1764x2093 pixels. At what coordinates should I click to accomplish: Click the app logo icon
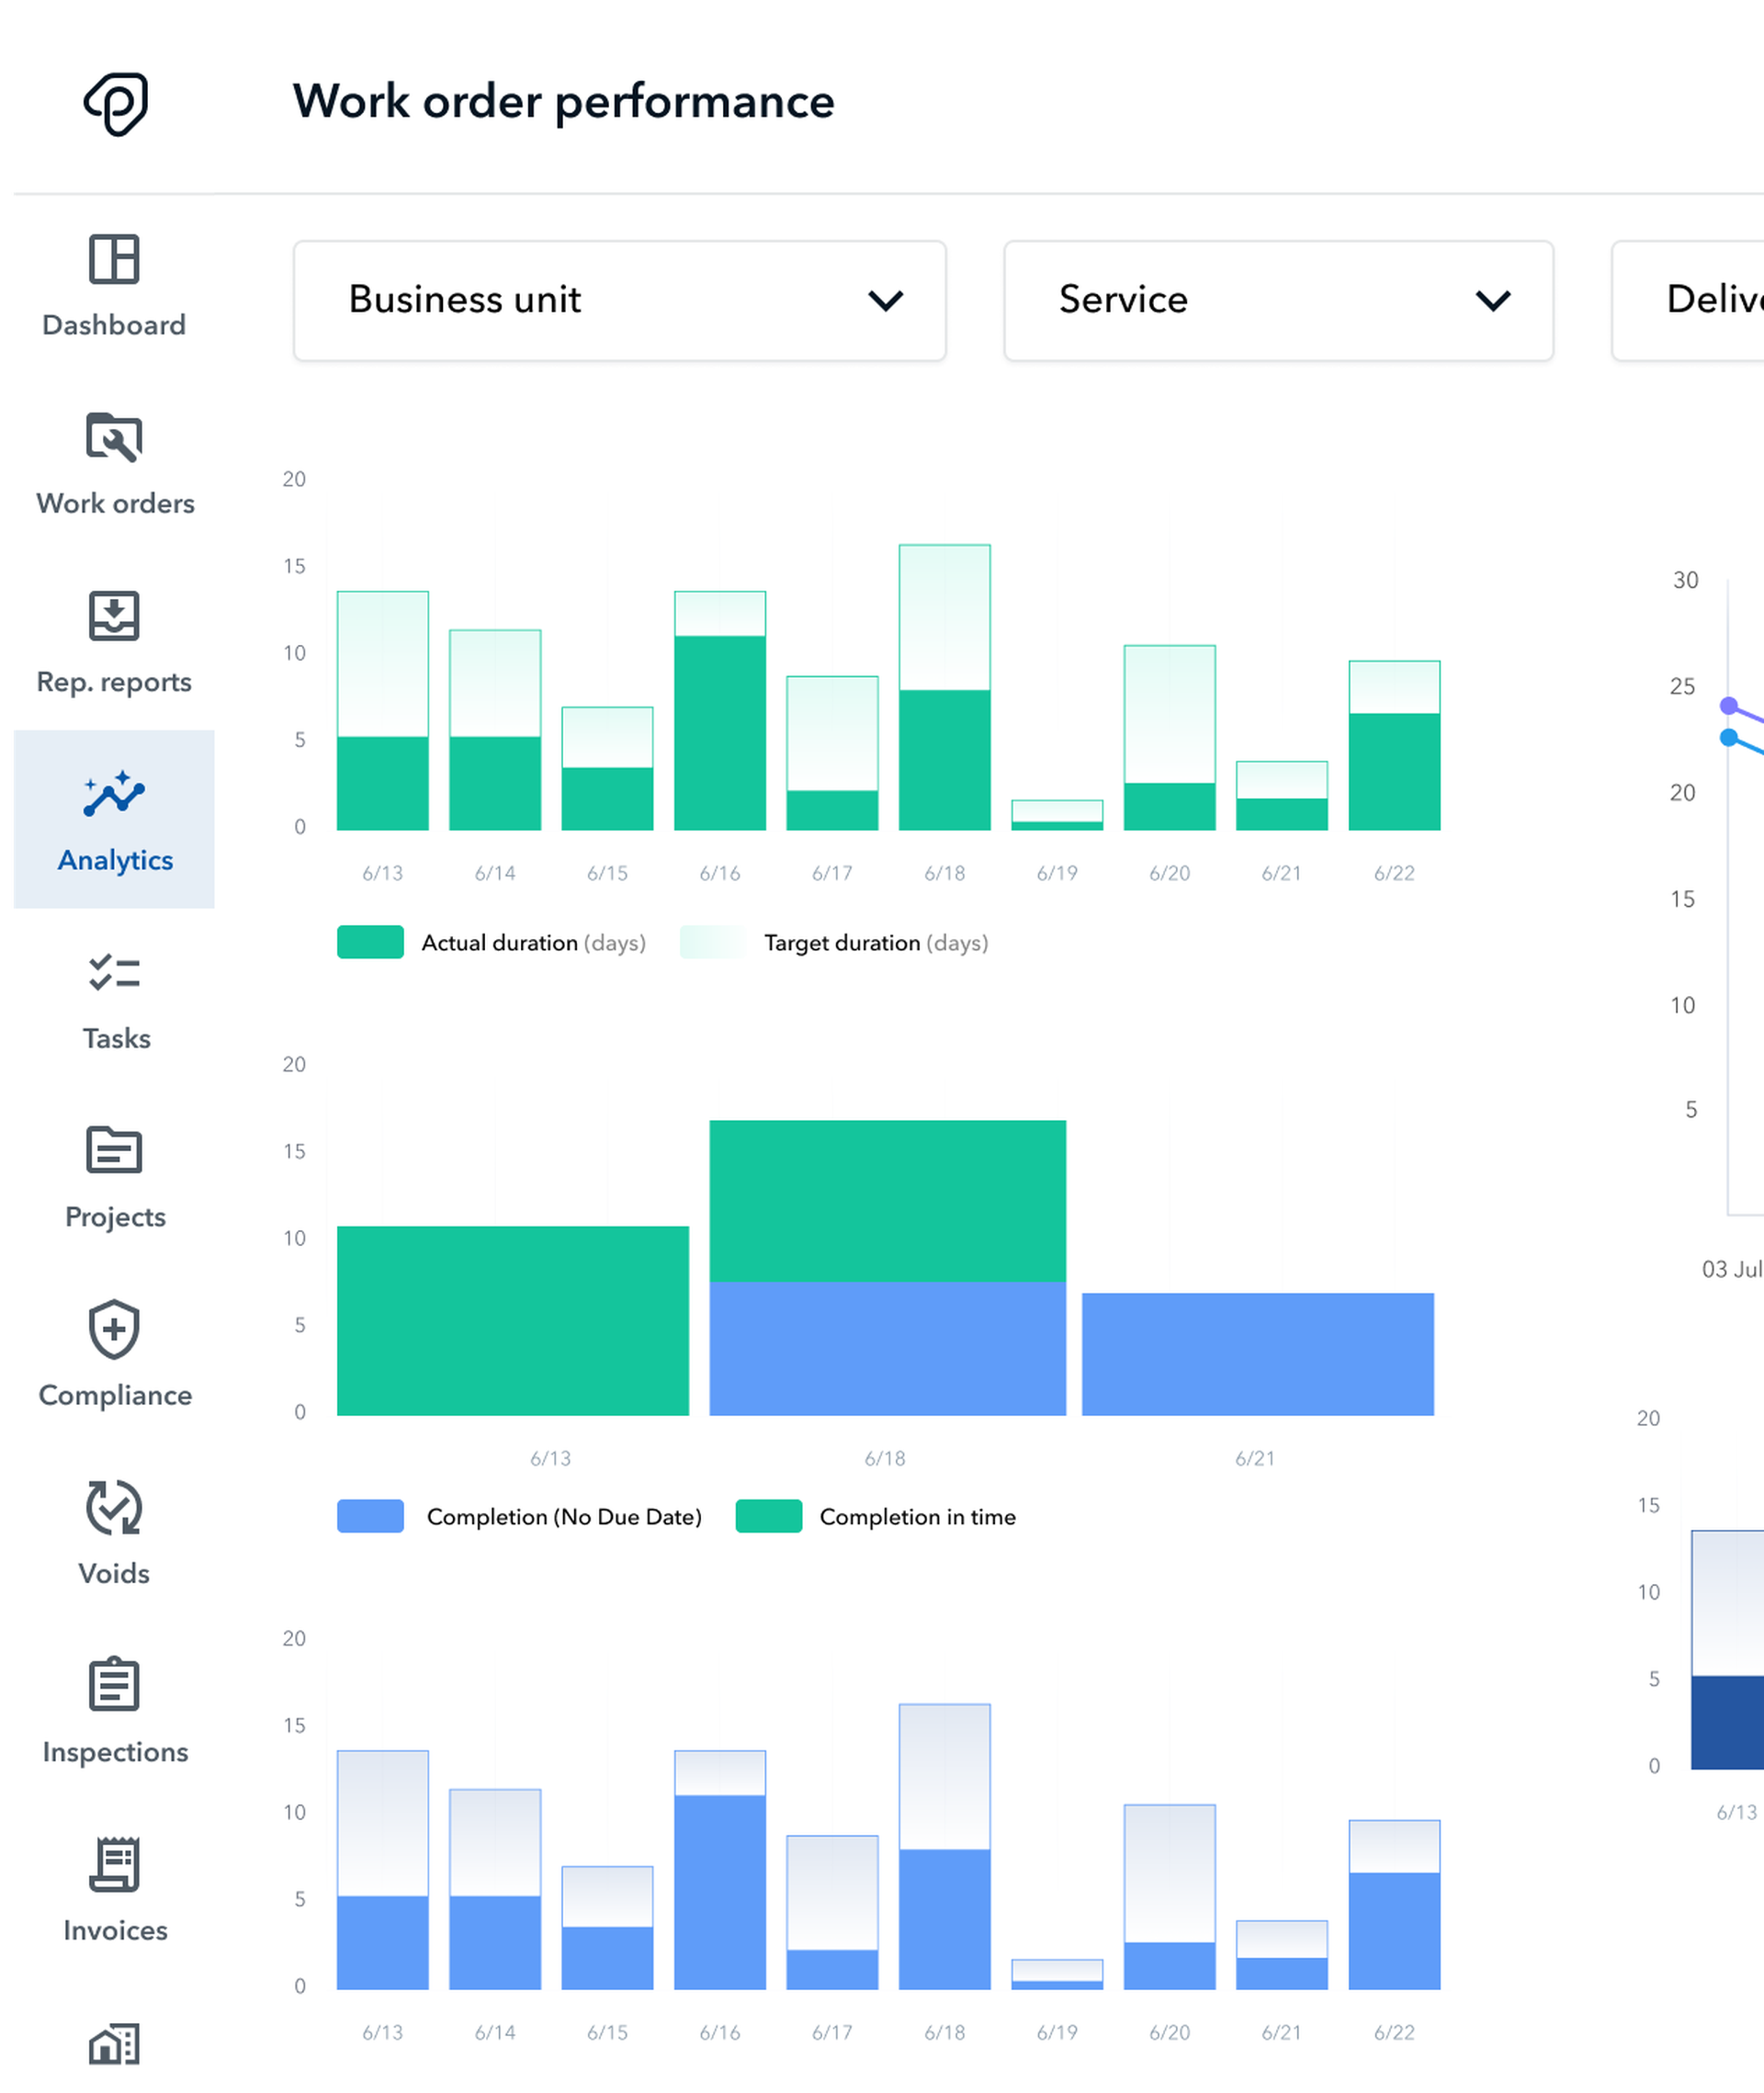pos(115,104)
